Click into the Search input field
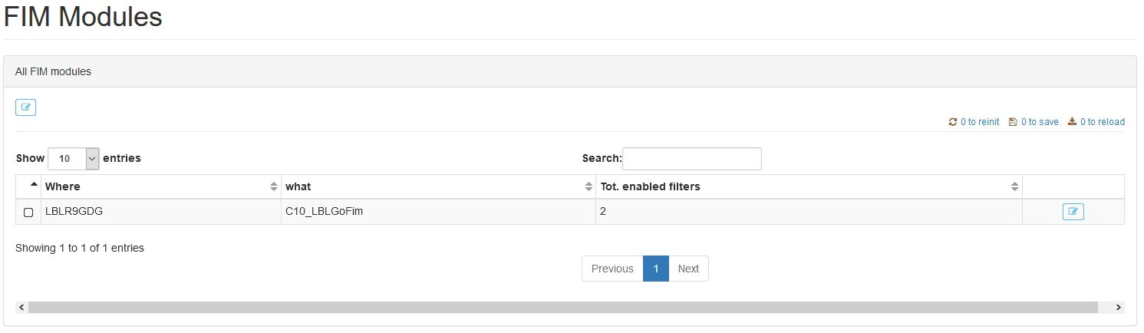1144x333 pixels. pyautogui.click(x=691, y=159)
